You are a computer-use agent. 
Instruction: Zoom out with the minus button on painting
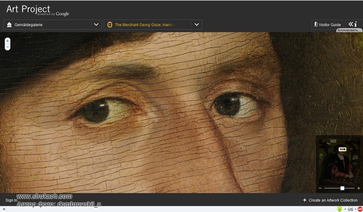coord(7,47)
